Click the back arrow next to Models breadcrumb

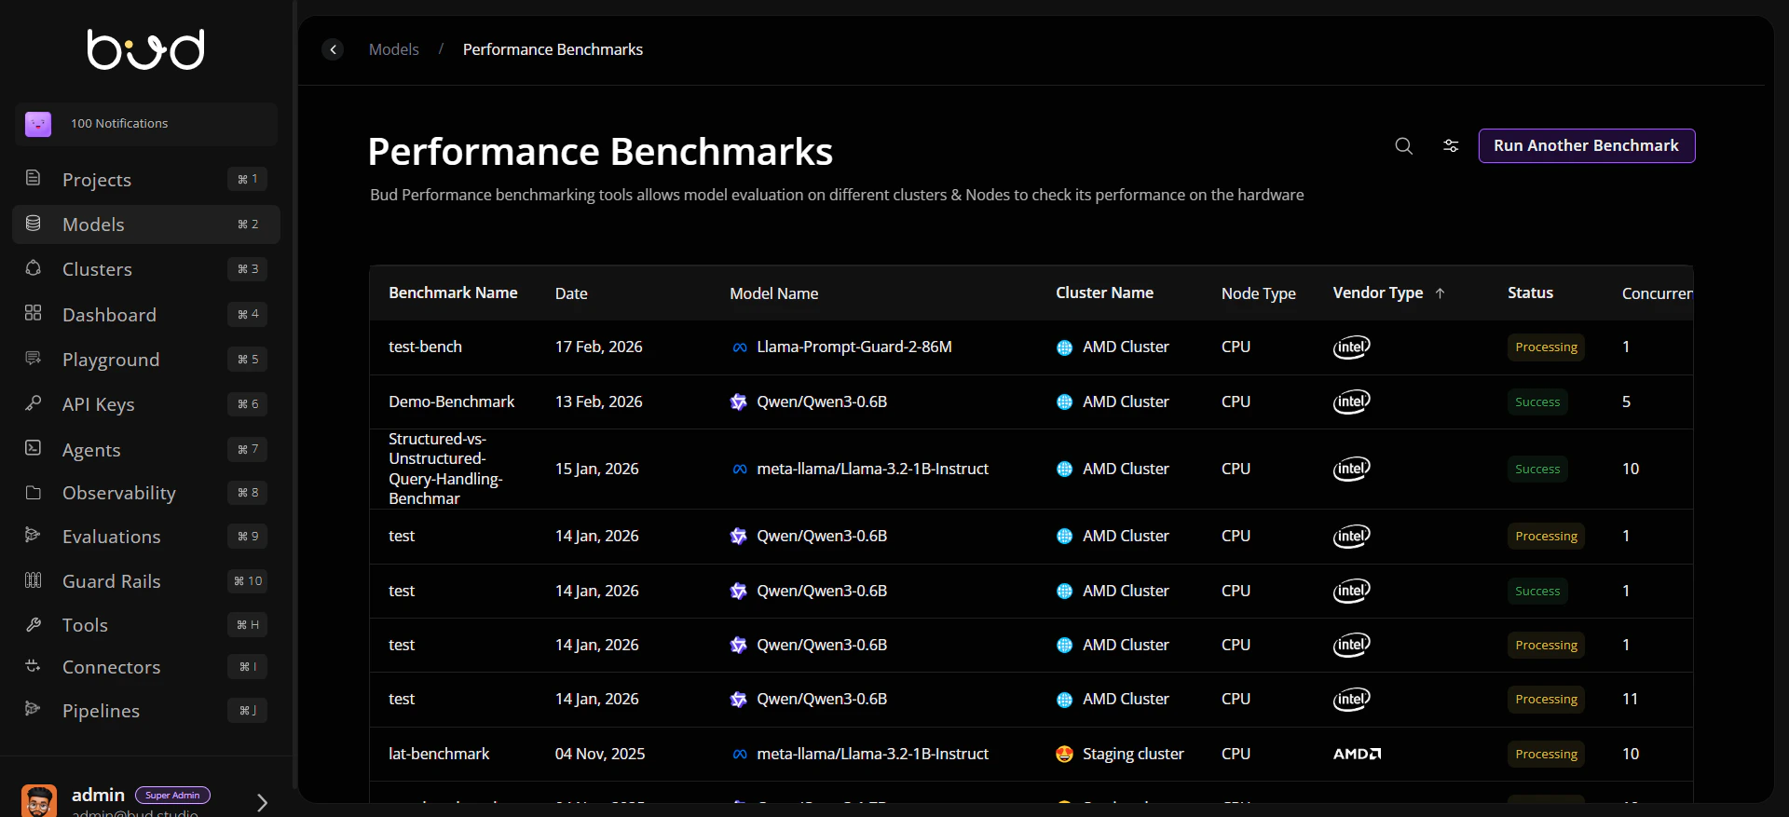tap(333, 49)
